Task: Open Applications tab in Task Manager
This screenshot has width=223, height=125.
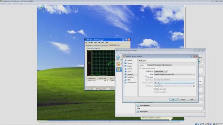Action: (x=89, y=45)
